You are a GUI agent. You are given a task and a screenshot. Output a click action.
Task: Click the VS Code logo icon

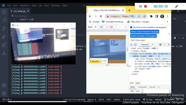(x=3, y=6)
